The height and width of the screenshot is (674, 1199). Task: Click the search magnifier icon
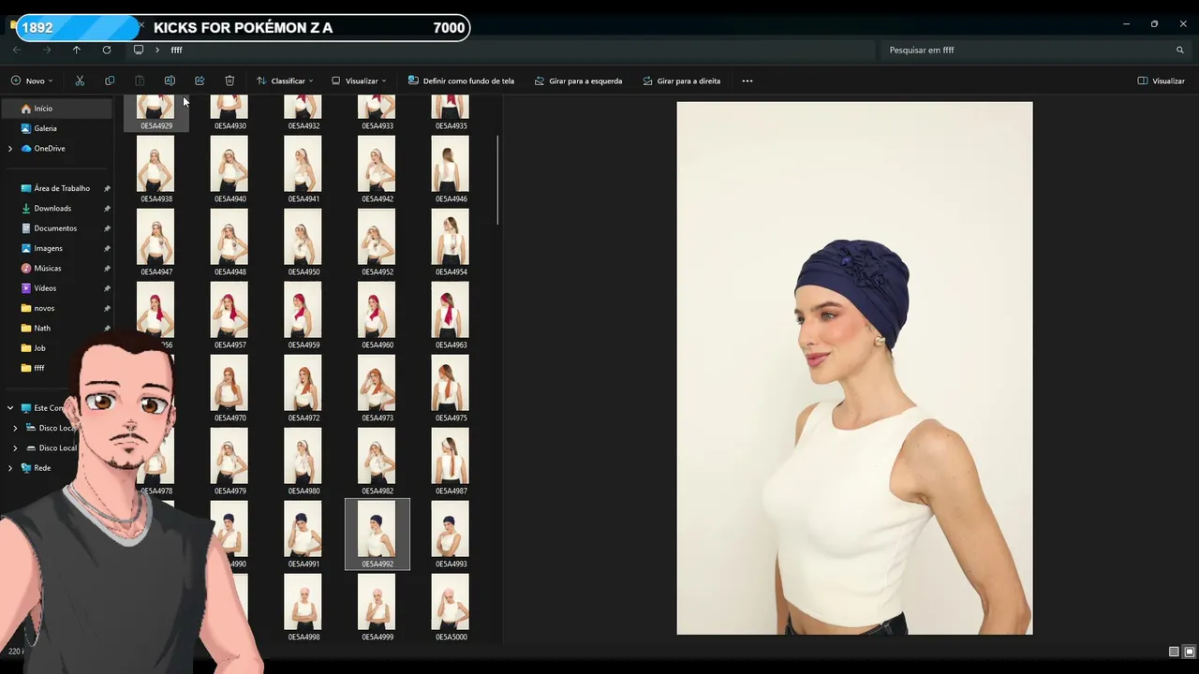[x=1180, y=50]
